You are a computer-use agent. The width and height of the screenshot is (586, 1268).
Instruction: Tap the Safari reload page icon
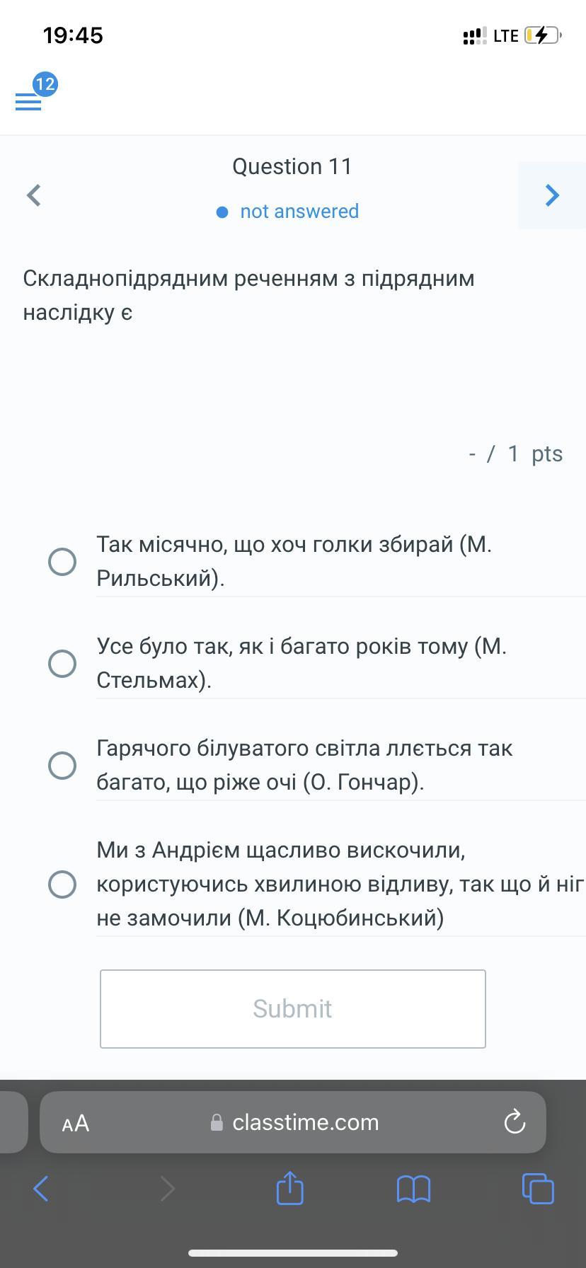click(x=515, y=1122)
